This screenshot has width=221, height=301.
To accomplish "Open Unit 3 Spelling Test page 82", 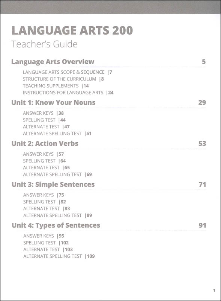I will point(44,202).
